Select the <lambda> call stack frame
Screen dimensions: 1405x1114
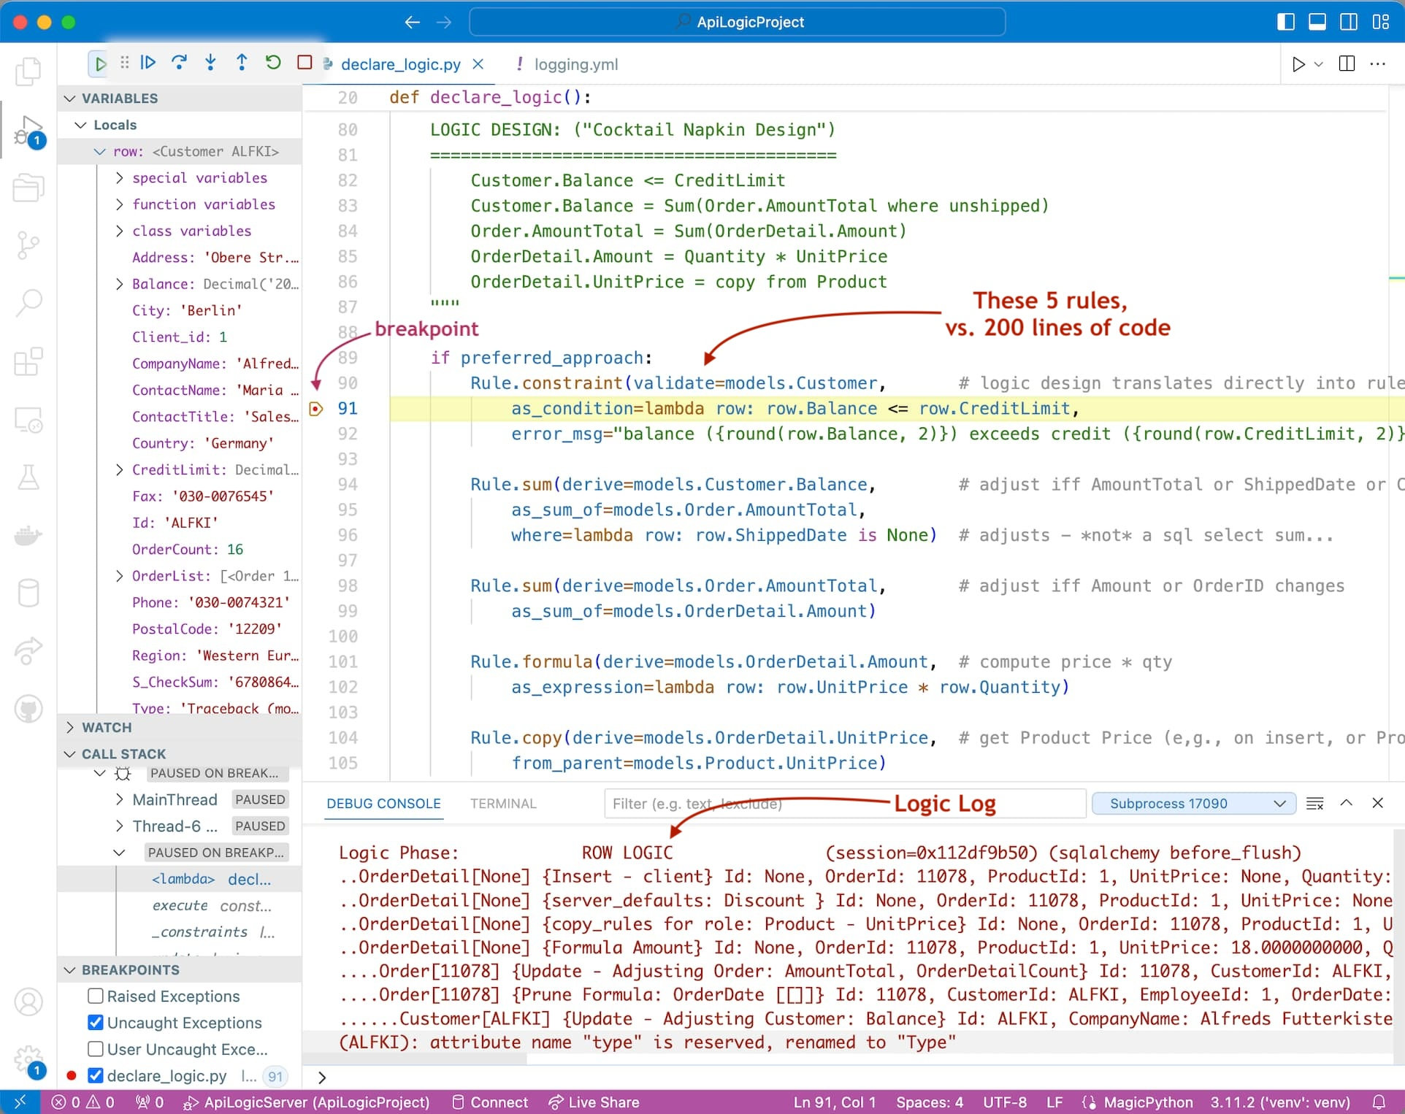click(x=180, y=879)
